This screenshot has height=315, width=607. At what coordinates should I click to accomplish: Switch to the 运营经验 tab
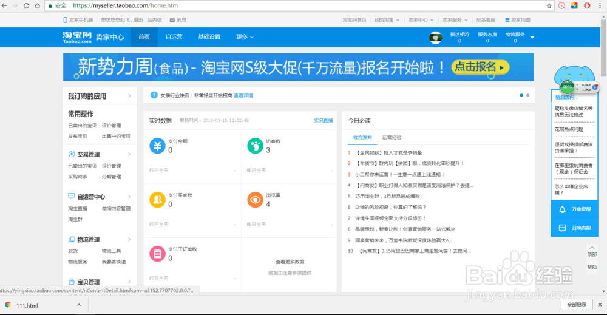click(392, 137)
